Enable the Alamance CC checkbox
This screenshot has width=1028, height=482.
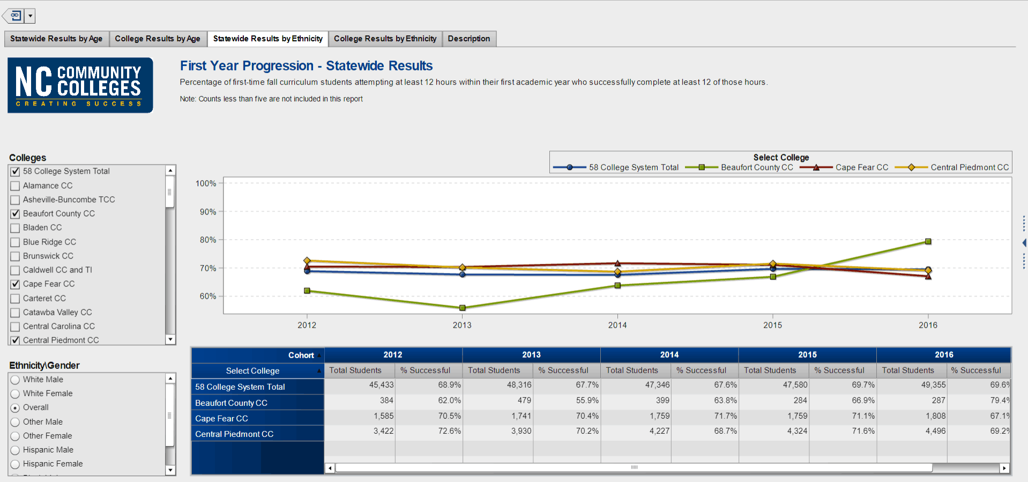pos(16,186)
